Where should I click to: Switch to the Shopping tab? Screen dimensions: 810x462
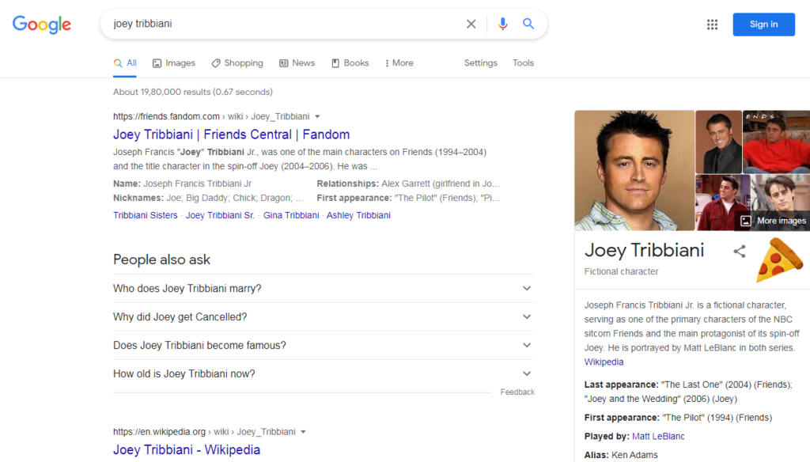[237, 63]
